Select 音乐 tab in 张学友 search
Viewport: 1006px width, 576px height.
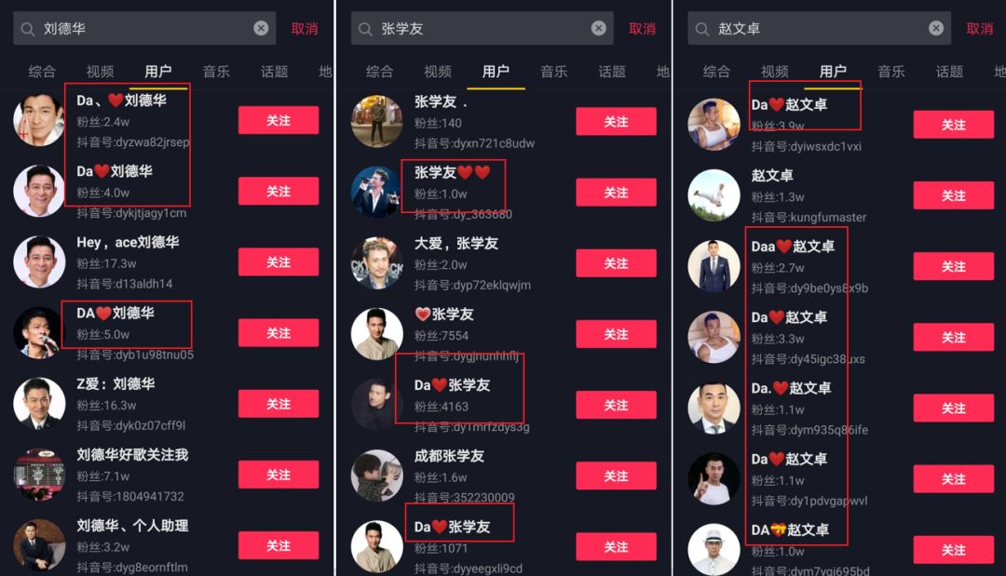point(553,71)
